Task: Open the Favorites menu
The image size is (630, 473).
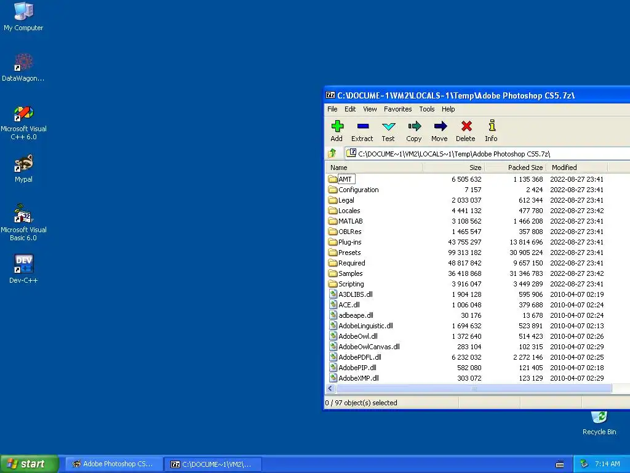Action: 398,109
